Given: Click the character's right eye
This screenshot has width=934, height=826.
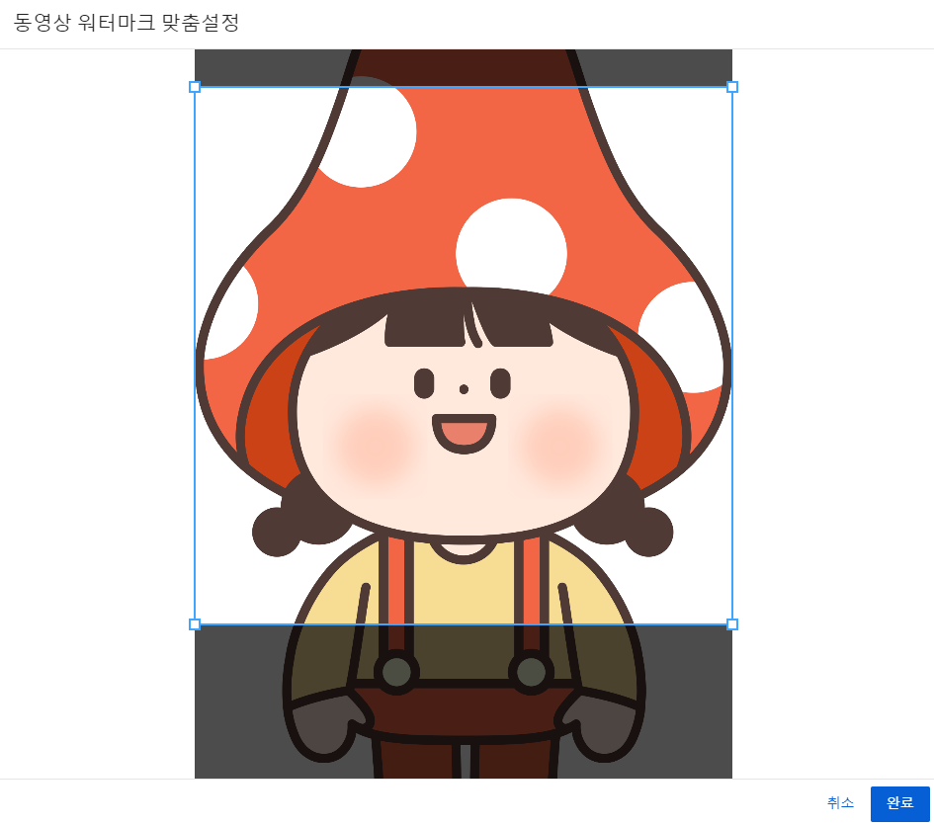Looking at the screenshot, I should coord(500,383).
